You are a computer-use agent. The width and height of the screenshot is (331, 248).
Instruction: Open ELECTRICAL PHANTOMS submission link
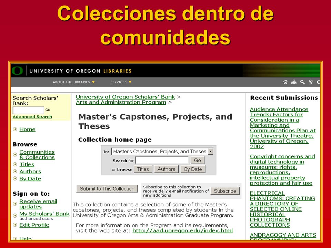tap(282, 209)
